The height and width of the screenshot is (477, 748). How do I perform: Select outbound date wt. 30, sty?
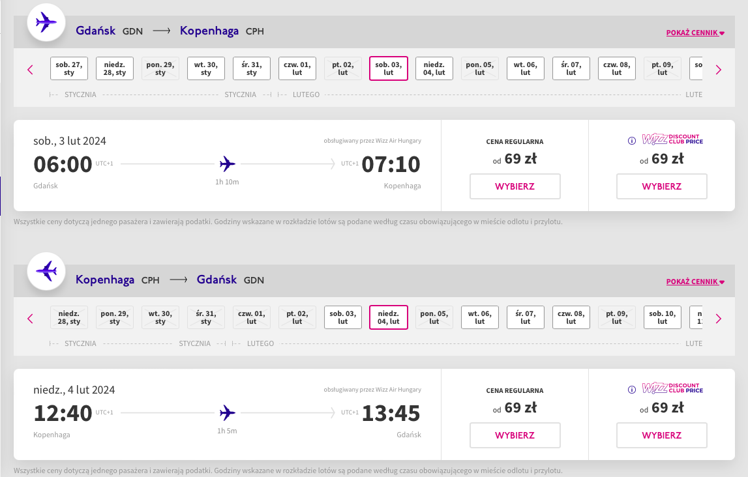click(206, 68)
